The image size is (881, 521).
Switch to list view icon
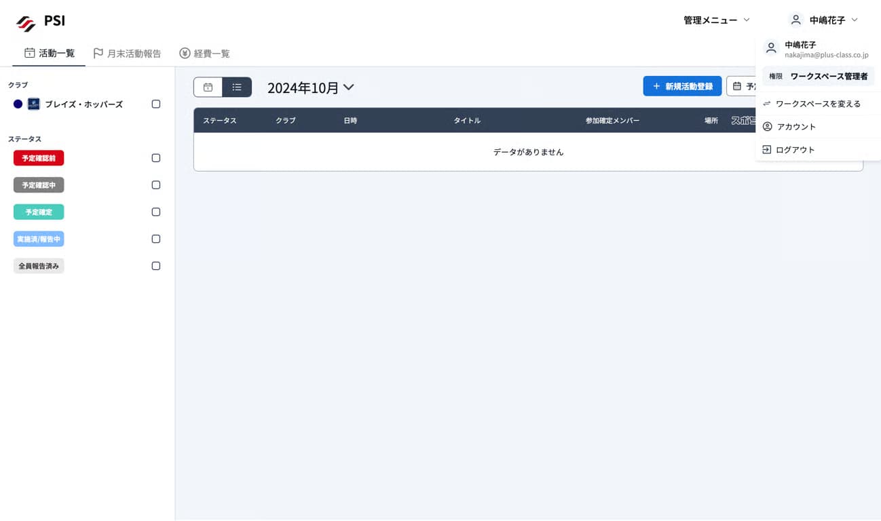tap(237, 87)
